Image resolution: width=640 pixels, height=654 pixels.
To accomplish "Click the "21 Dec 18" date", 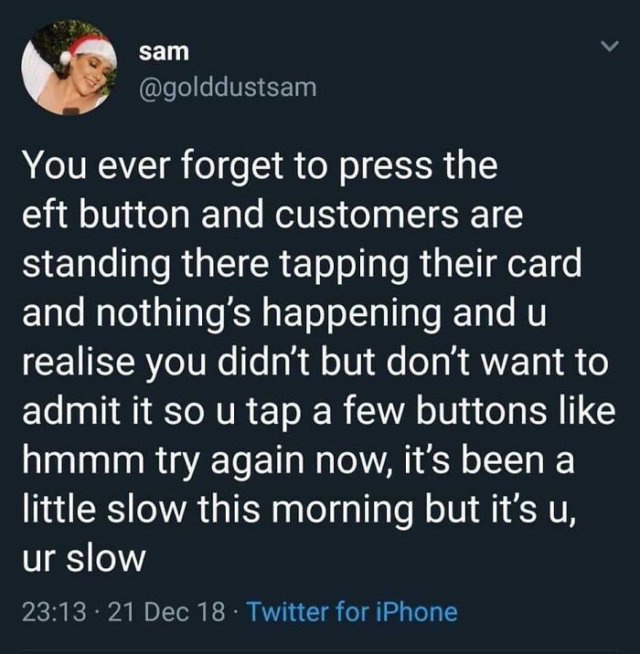I will [x=166, y=612].
